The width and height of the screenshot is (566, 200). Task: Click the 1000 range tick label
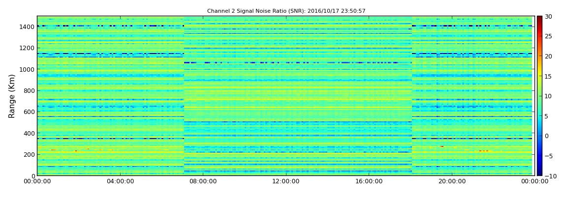[28, 69]
